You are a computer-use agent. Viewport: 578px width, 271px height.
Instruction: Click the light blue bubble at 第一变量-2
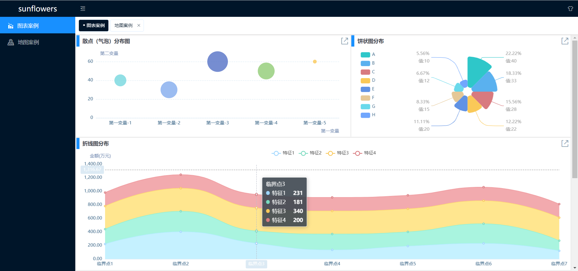click(x=169, y=90)
